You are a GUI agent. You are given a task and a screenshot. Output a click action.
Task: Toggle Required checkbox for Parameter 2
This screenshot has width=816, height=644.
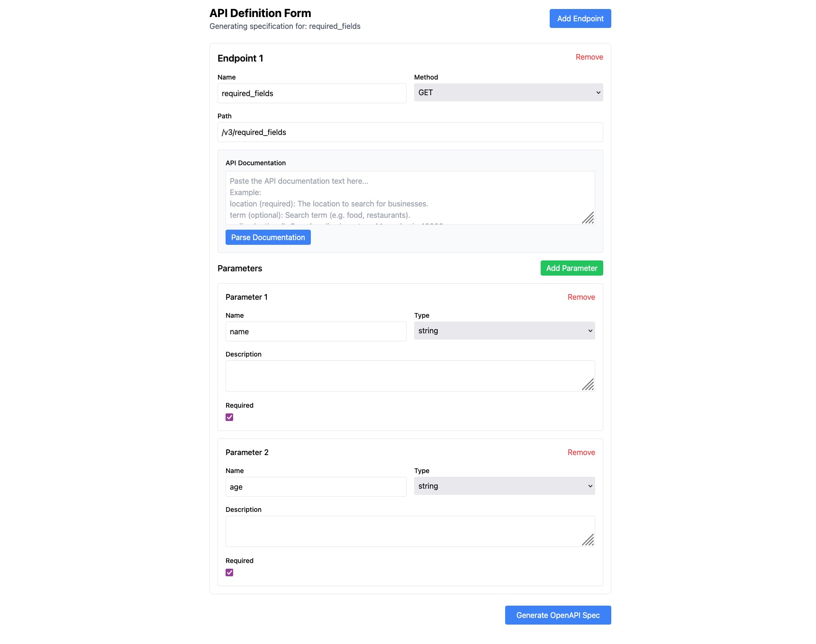(229, 572)
